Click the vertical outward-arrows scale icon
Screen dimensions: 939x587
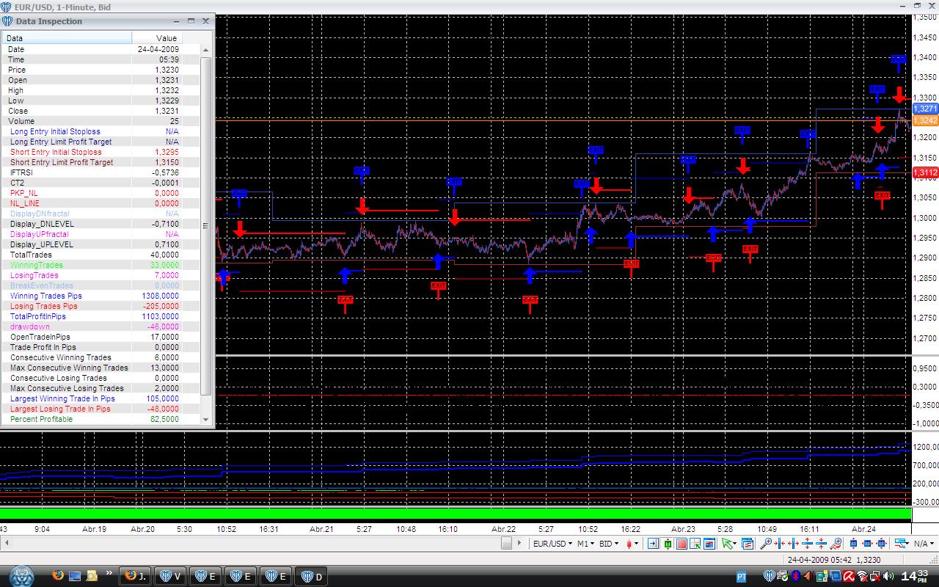pos(808,544)
